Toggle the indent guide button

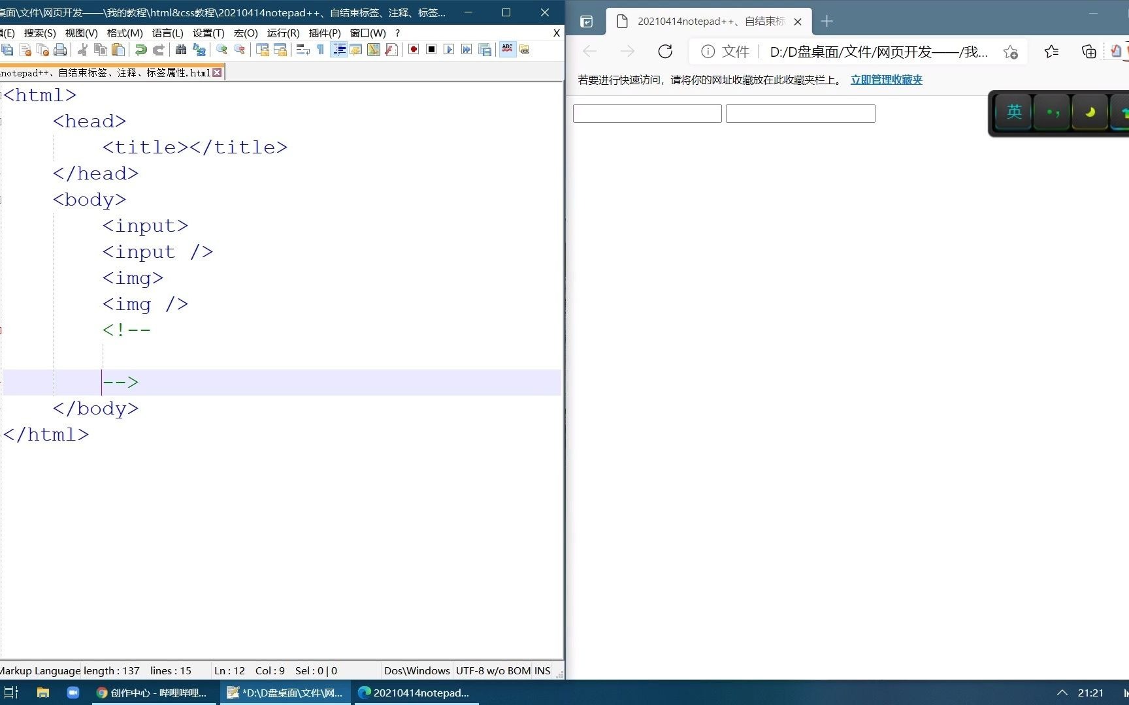[338, 50]
